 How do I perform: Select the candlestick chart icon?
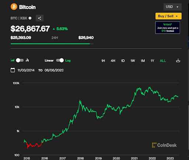point(27,60)
